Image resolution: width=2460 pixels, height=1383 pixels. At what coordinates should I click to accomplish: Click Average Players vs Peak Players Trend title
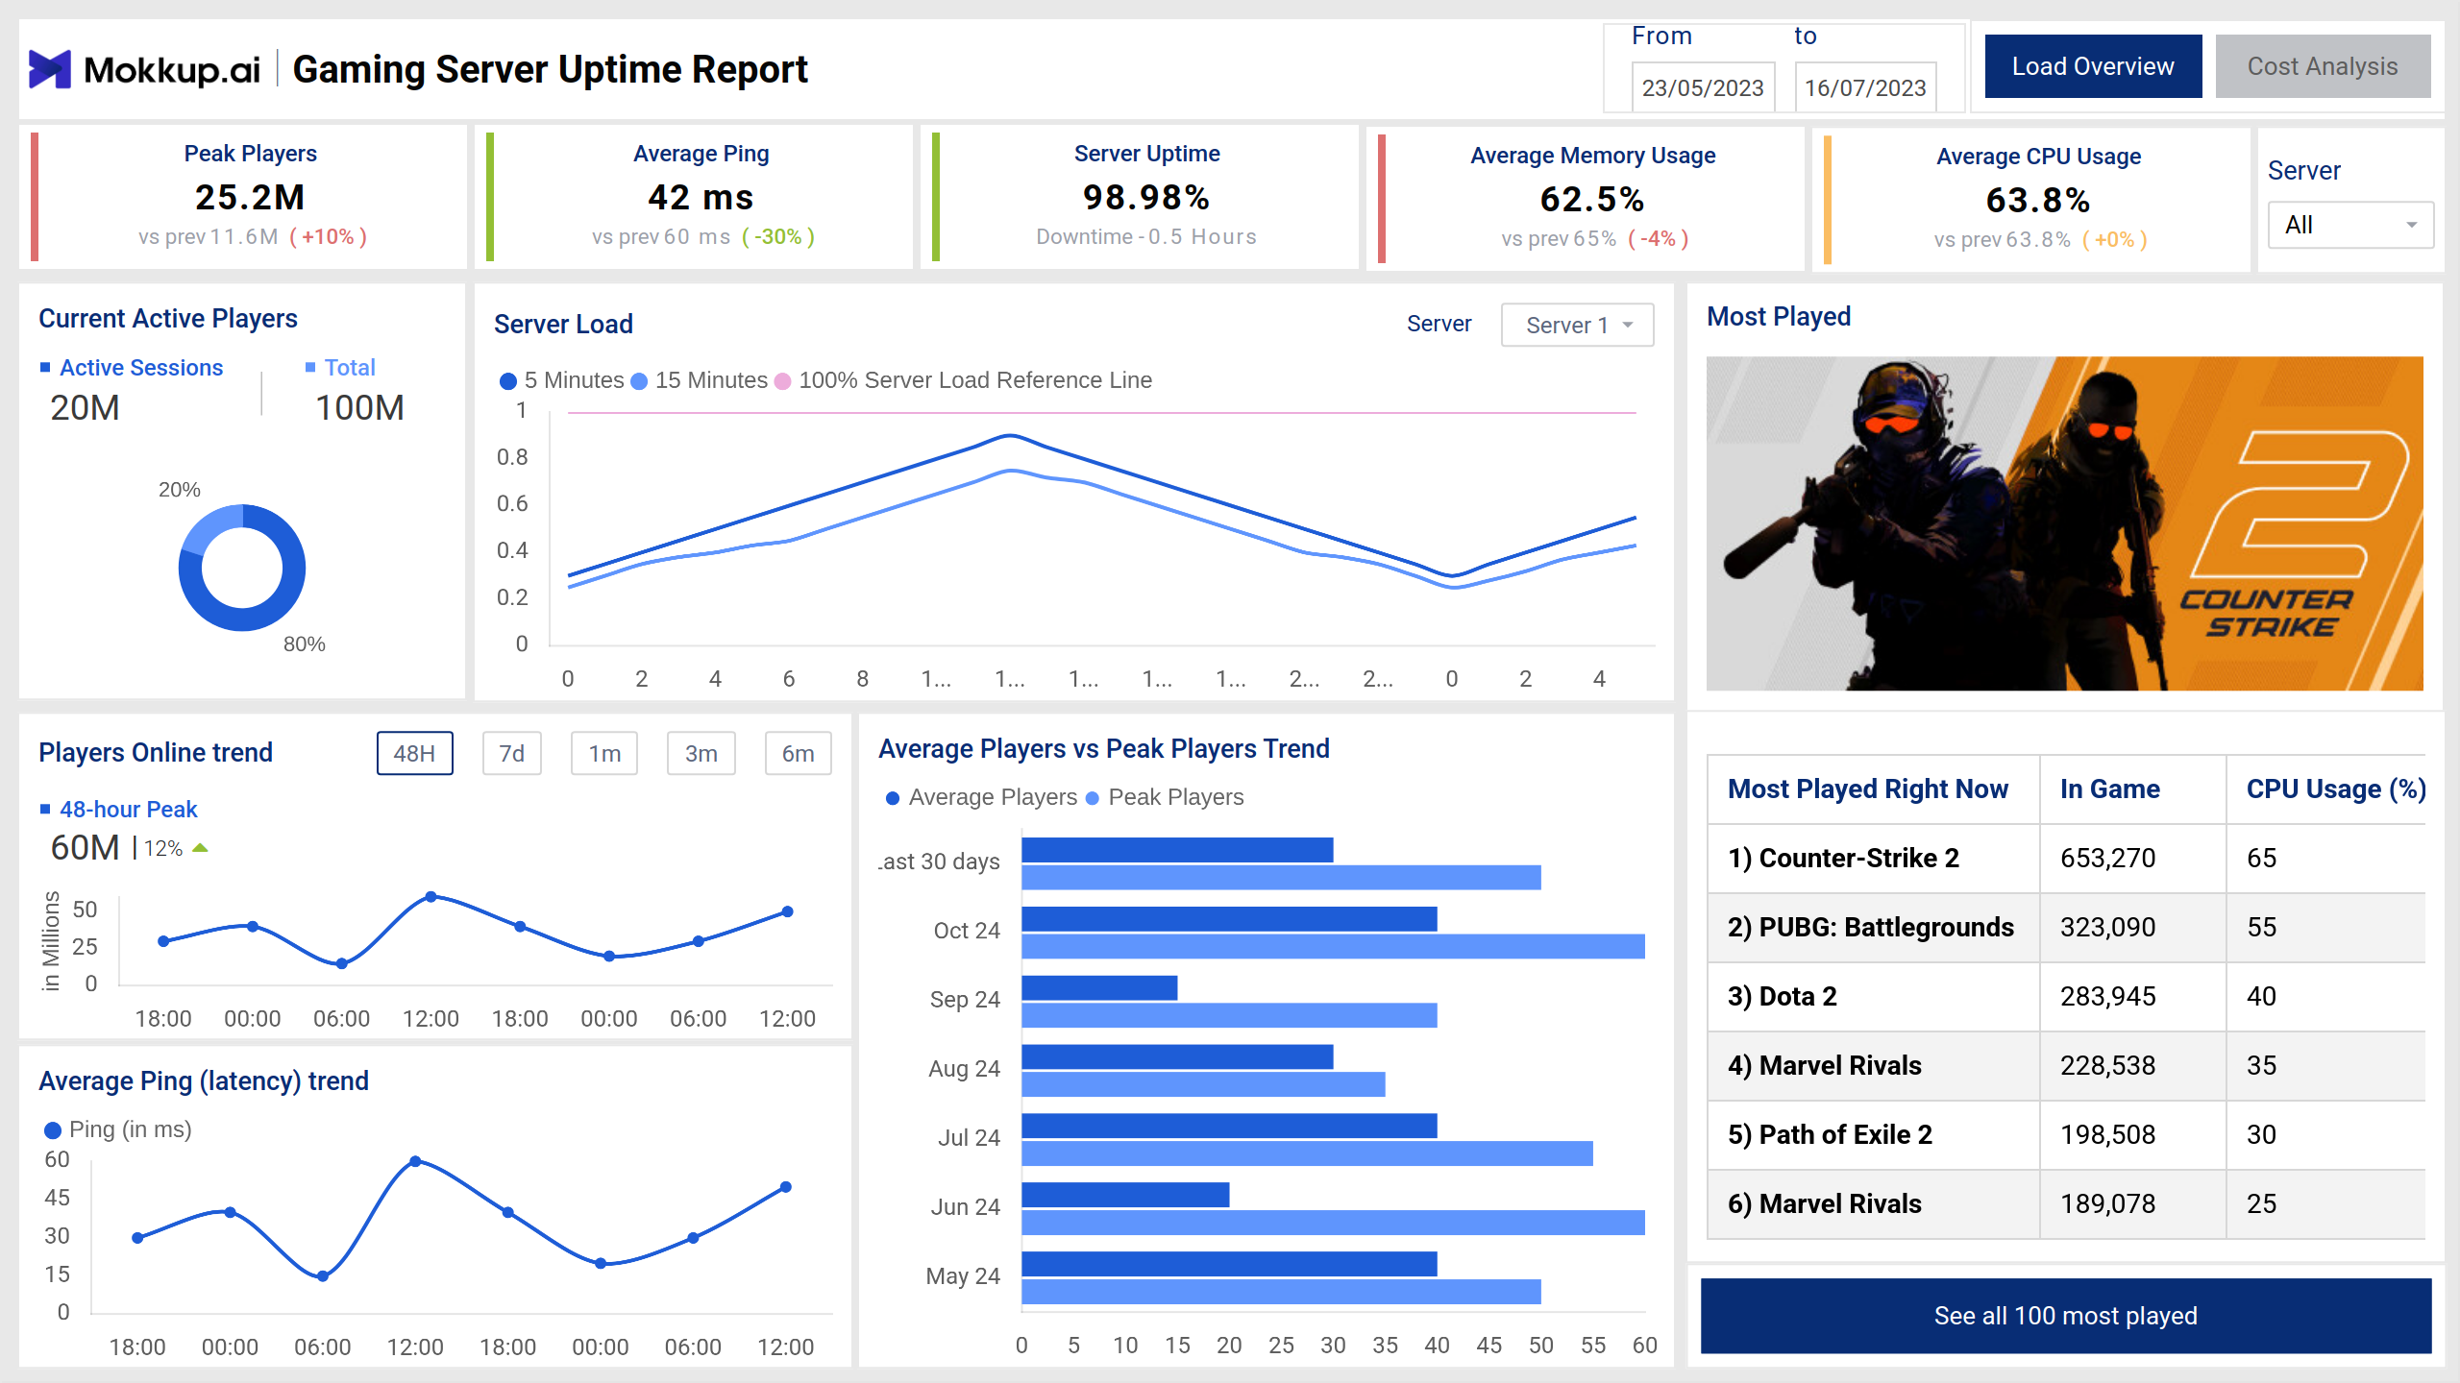1104,749
